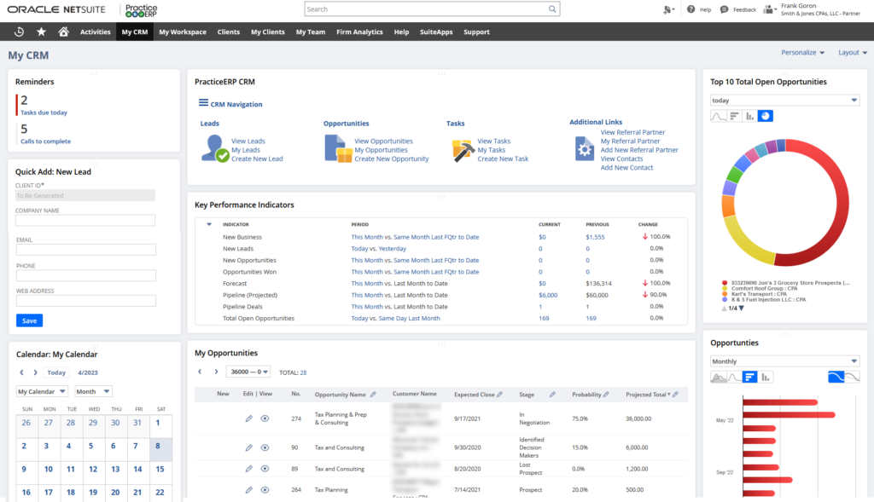Click pencil next to Expected Close header
This screenshot has width=874, height=502.
click(499, 395)
